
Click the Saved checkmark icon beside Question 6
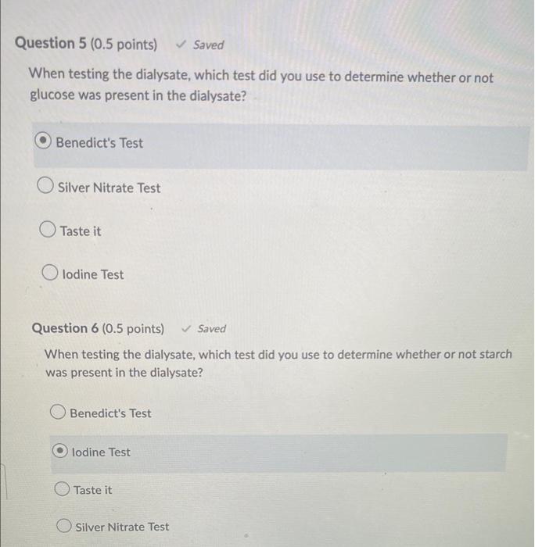tap(187, 328)
